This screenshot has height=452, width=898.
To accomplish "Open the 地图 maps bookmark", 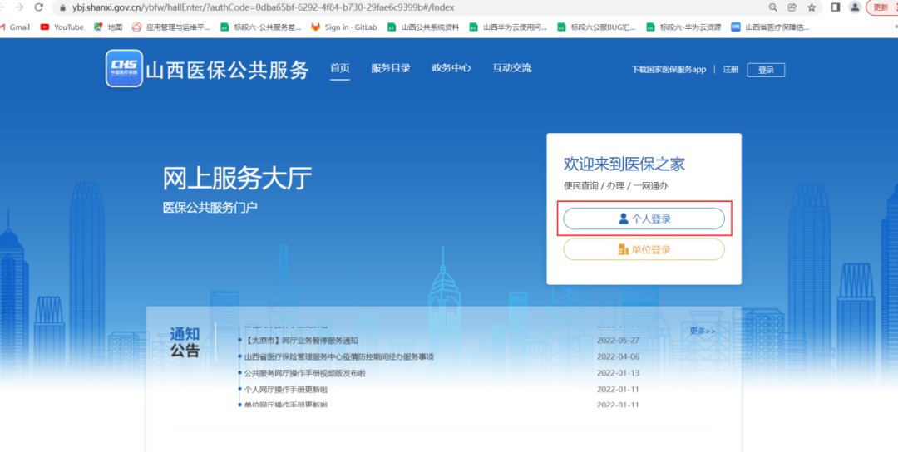I will [x=108, y=27].
